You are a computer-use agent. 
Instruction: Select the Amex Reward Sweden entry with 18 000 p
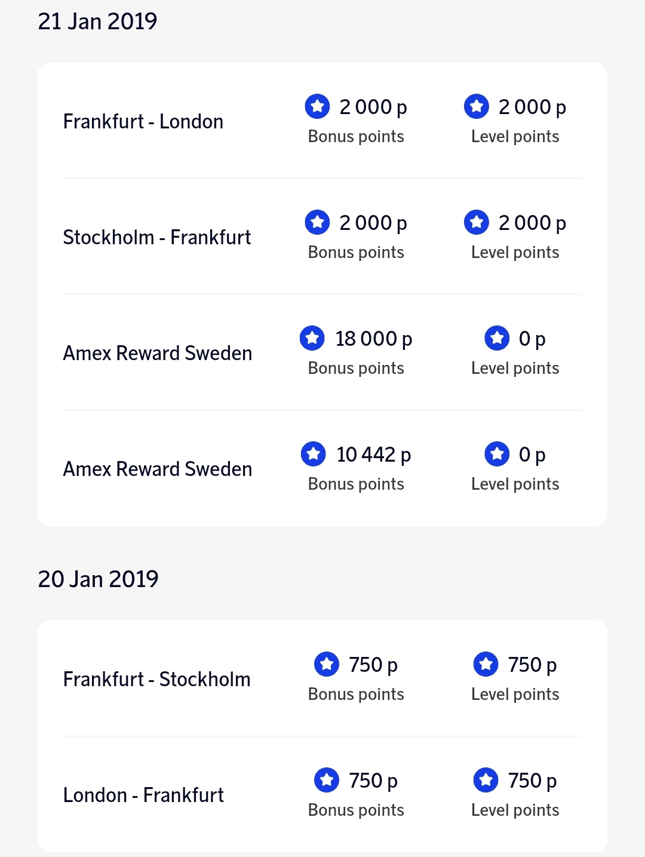tap(158, 354)
